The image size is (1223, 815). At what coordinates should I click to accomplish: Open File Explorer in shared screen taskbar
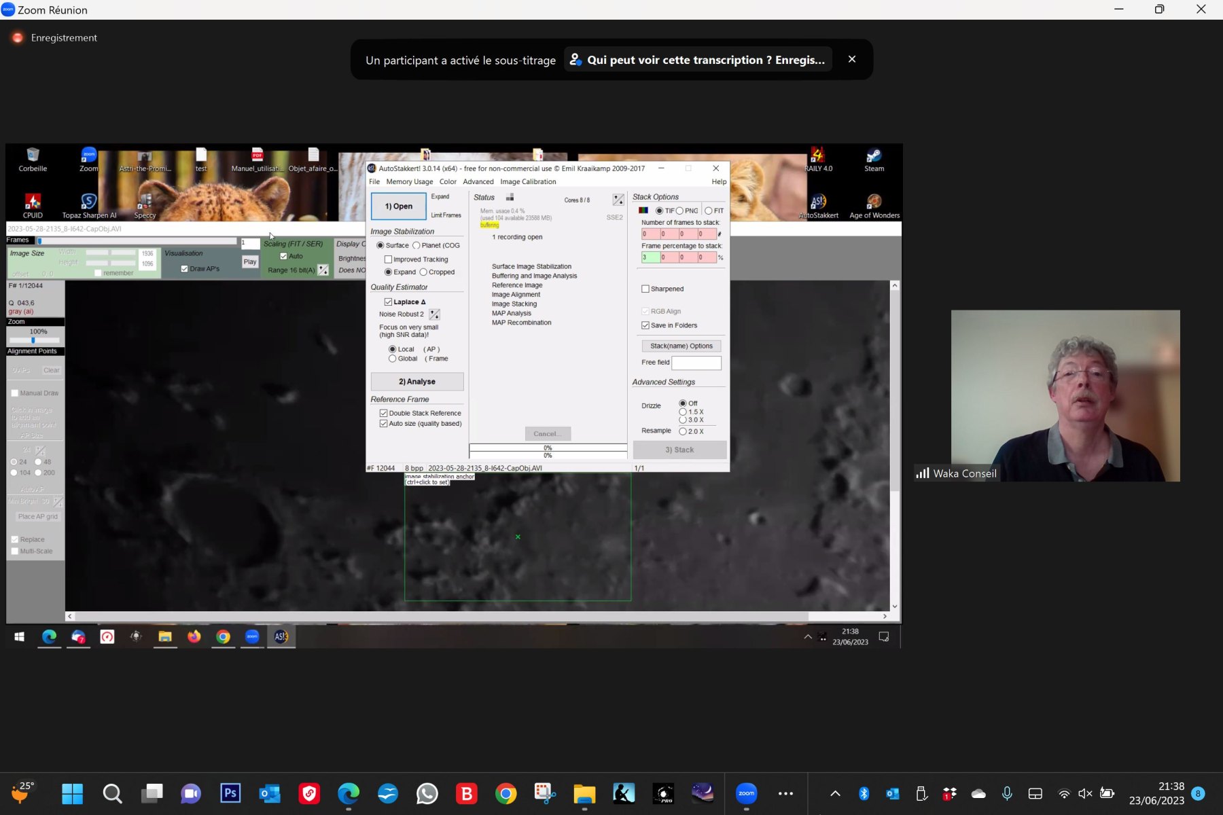point(165,636)
